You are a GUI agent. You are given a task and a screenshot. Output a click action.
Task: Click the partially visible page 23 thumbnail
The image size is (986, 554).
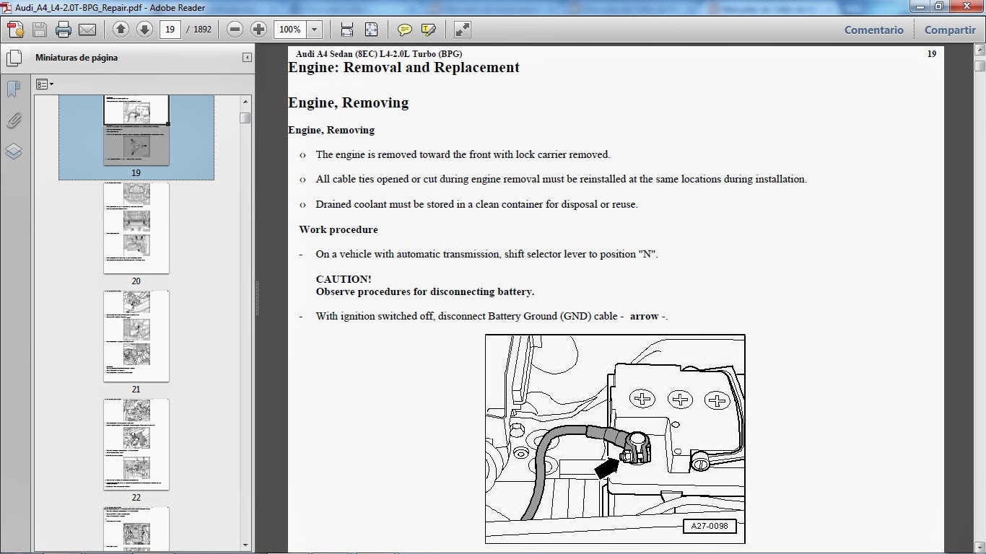tap(136, 529)
